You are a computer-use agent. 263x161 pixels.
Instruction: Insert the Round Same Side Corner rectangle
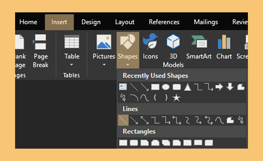tap(198, 143)
